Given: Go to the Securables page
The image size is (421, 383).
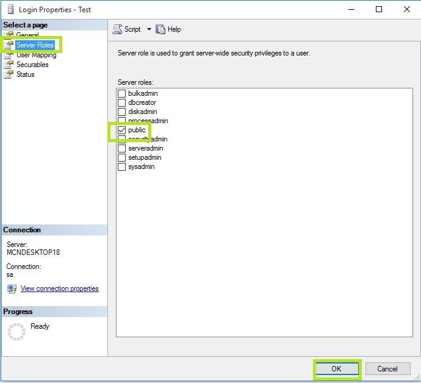Looking at the screenshot, I should (x=32, y=65).
